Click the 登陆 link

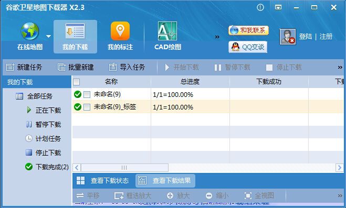point(306,37)
